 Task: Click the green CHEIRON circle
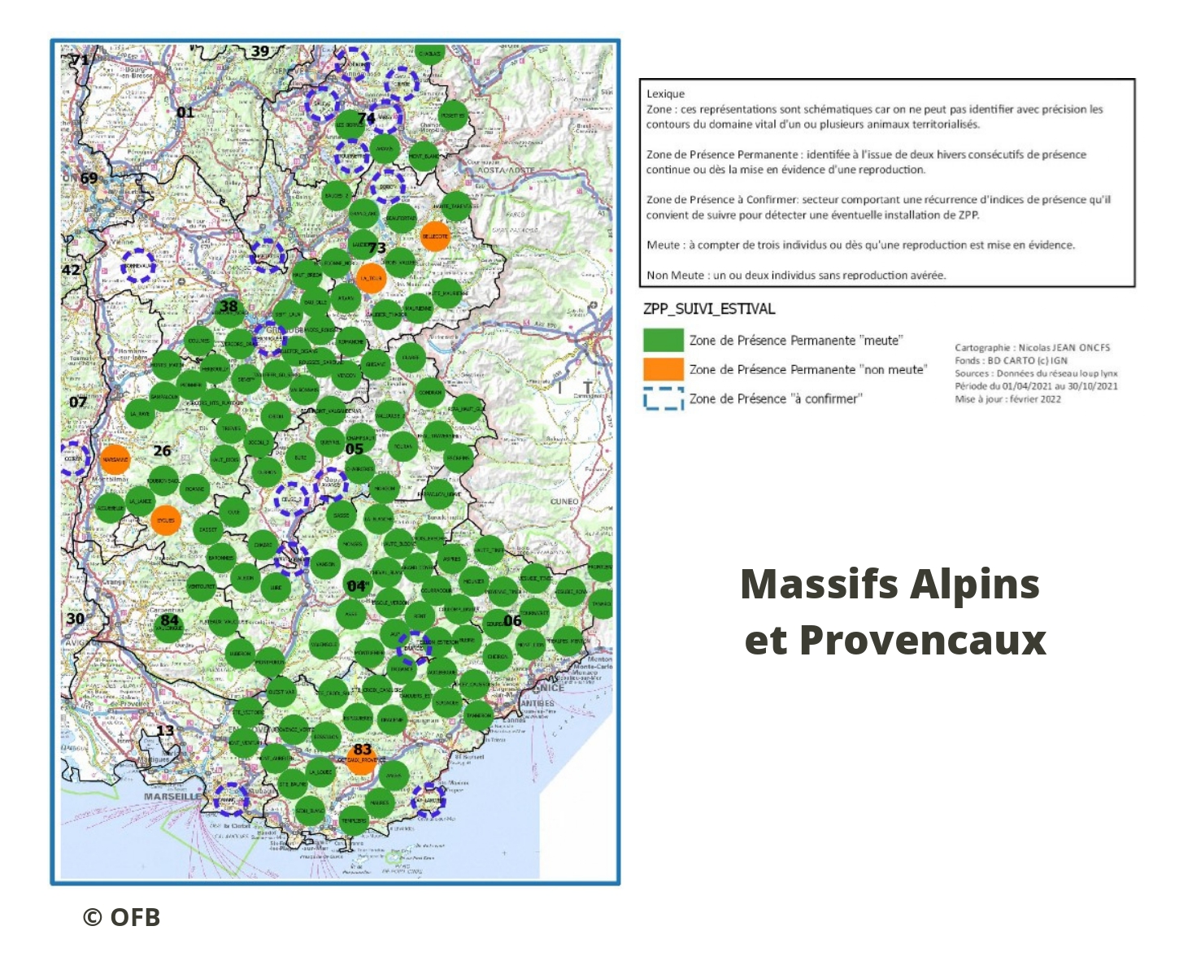498,657
